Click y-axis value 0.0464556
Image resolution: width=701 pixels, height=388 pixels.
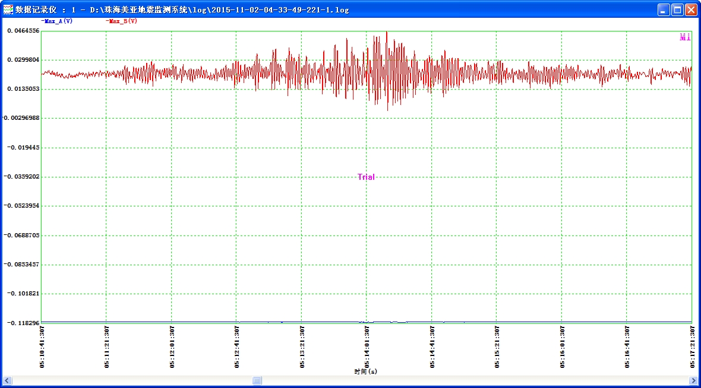tap(23, 31)
